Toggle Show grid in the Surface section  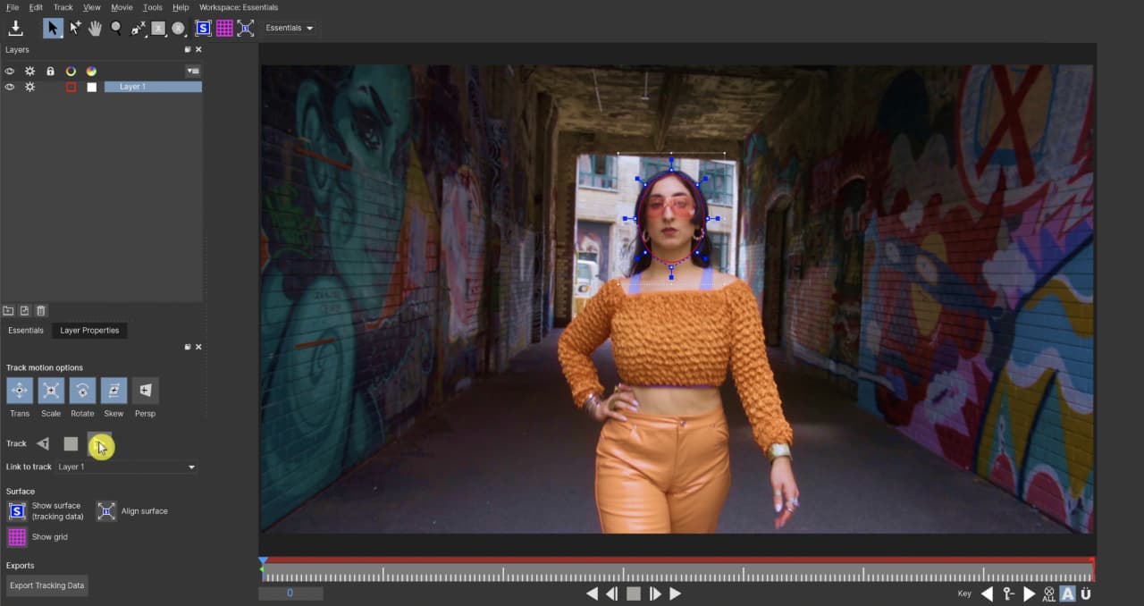(17, 537)
